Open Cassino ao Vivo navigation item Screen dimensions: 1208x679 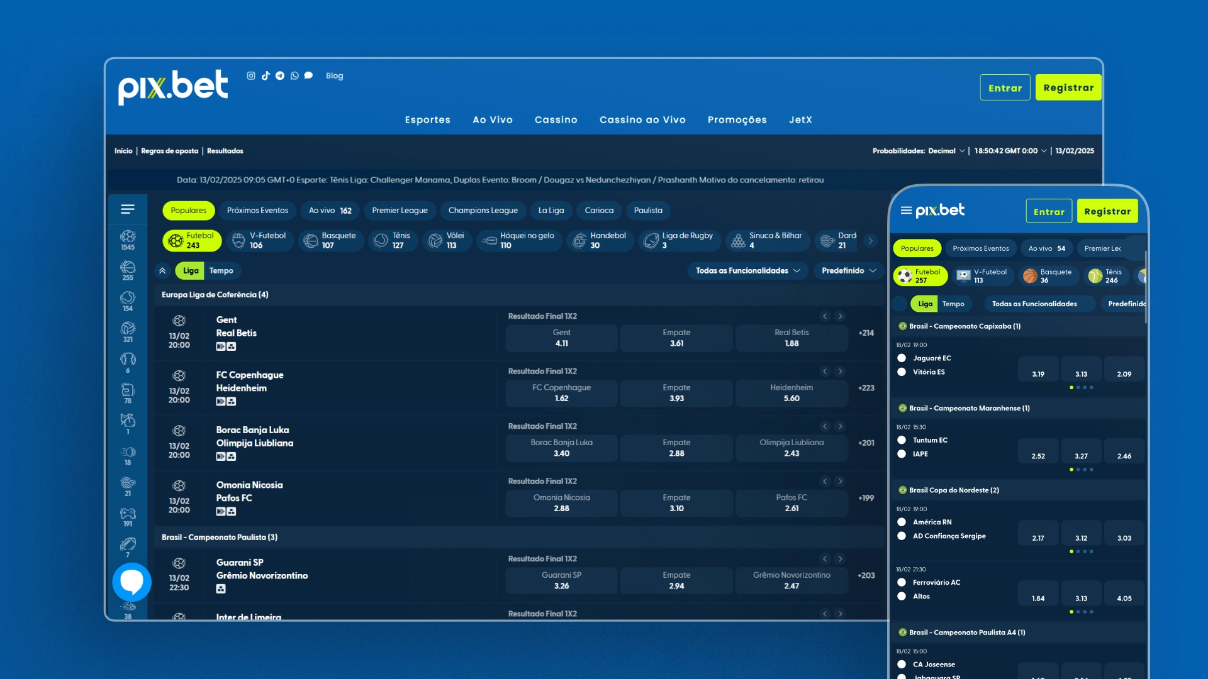642,120
